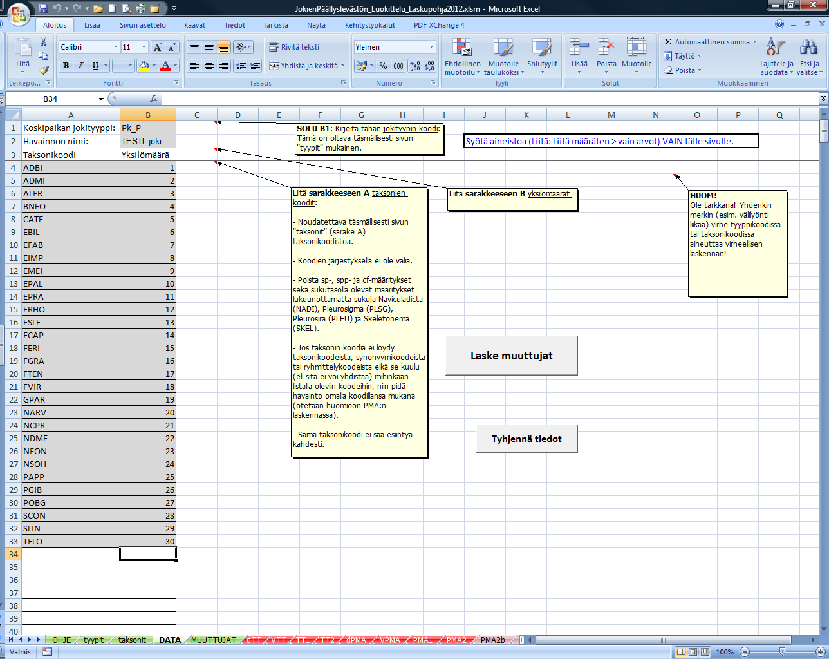Viewport: 829px width, 659px height.
Task: Toggle bottom vertical alignment
Action: [223, 47]
